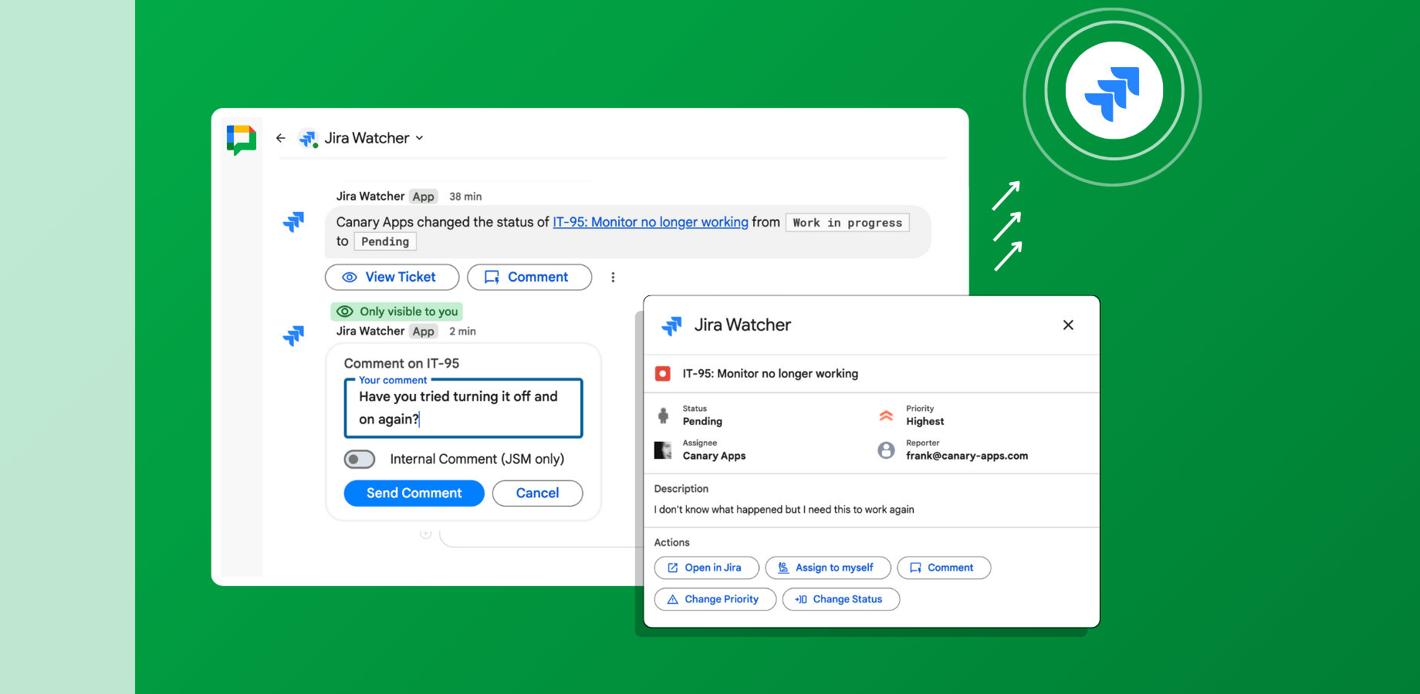The height and width of the screenshot is (694, 1420).
Task: Close the Jira Watcher ticket dialog
Action: (x=1068, y=325)
